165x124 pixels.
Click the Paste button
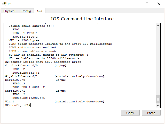(151, 113)
